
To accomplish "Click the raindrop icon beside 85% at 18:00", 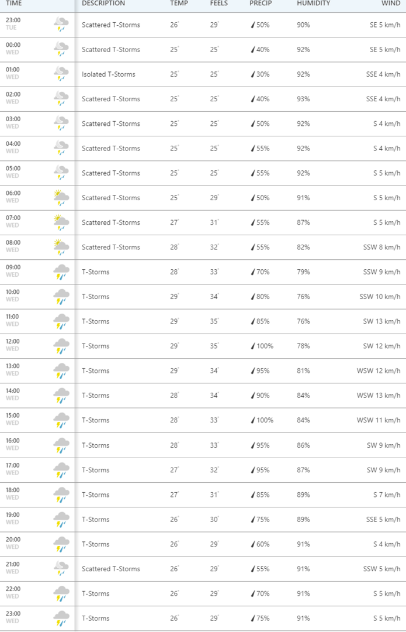I will [252, 494].
